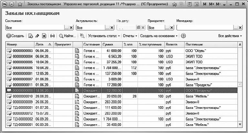Click the Валюта column header
This screenshot has width=248, height=133.
(x=174, y=45)
